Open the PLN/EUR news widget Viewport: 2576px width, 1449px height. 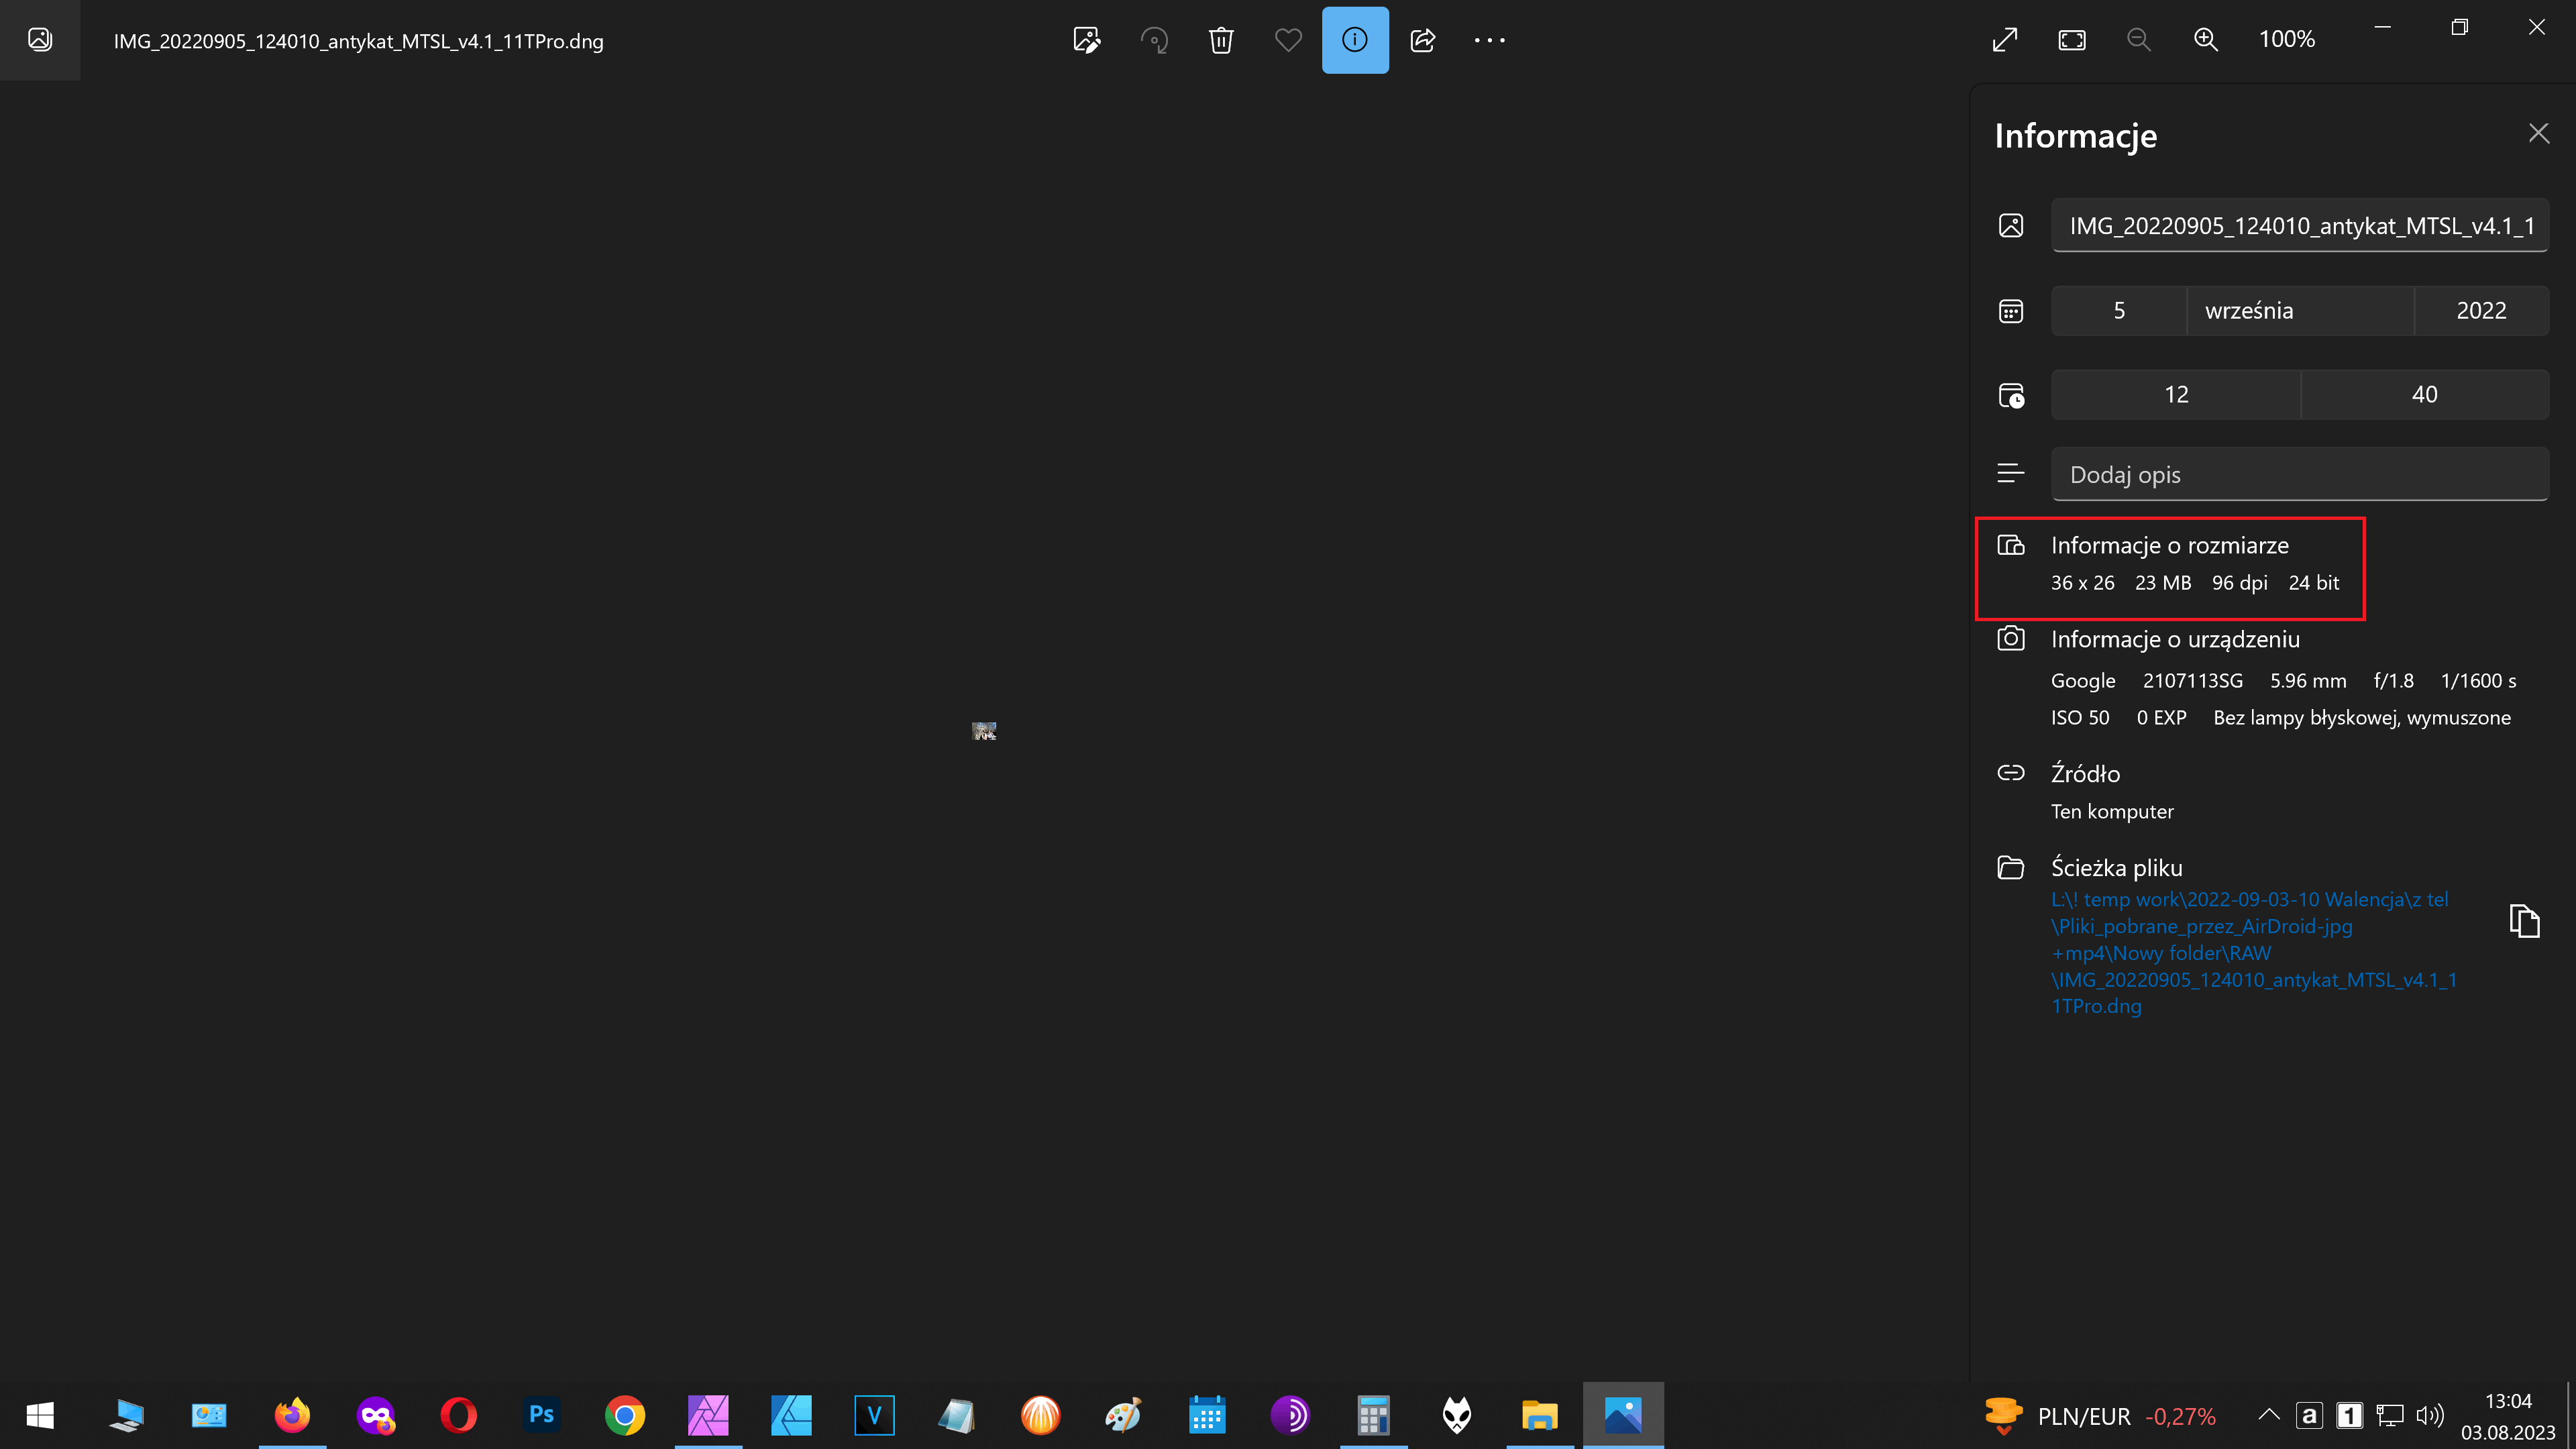2101,1415
